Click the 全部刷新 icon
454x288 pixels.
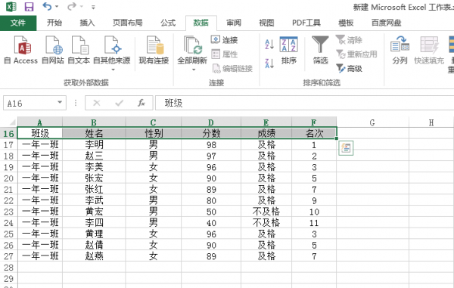point(192,45)
